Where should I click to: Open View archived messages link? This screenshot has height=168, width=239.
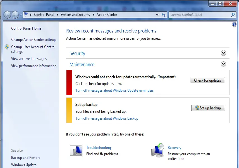29,59
